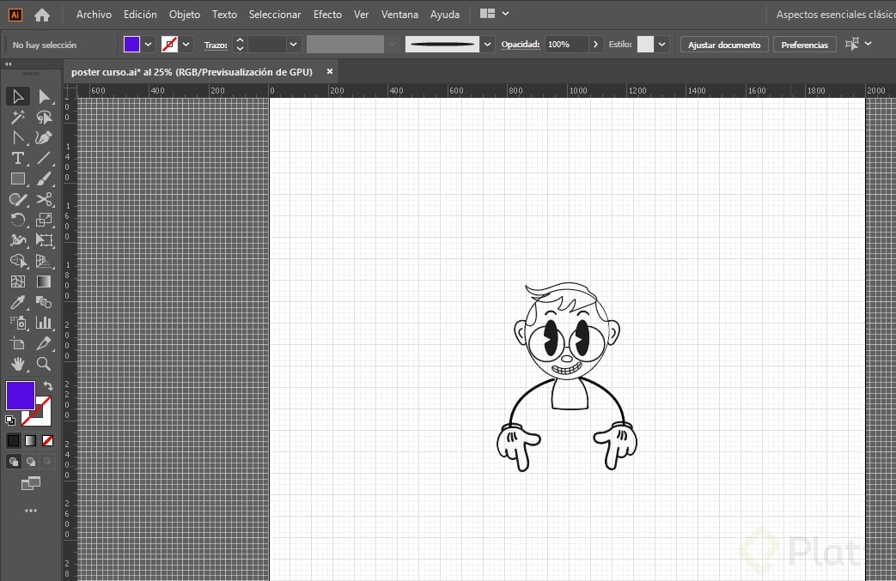The width and height of the screenshot is (896, 581).
Task: Open the Efecto menu
Action: 327,15
